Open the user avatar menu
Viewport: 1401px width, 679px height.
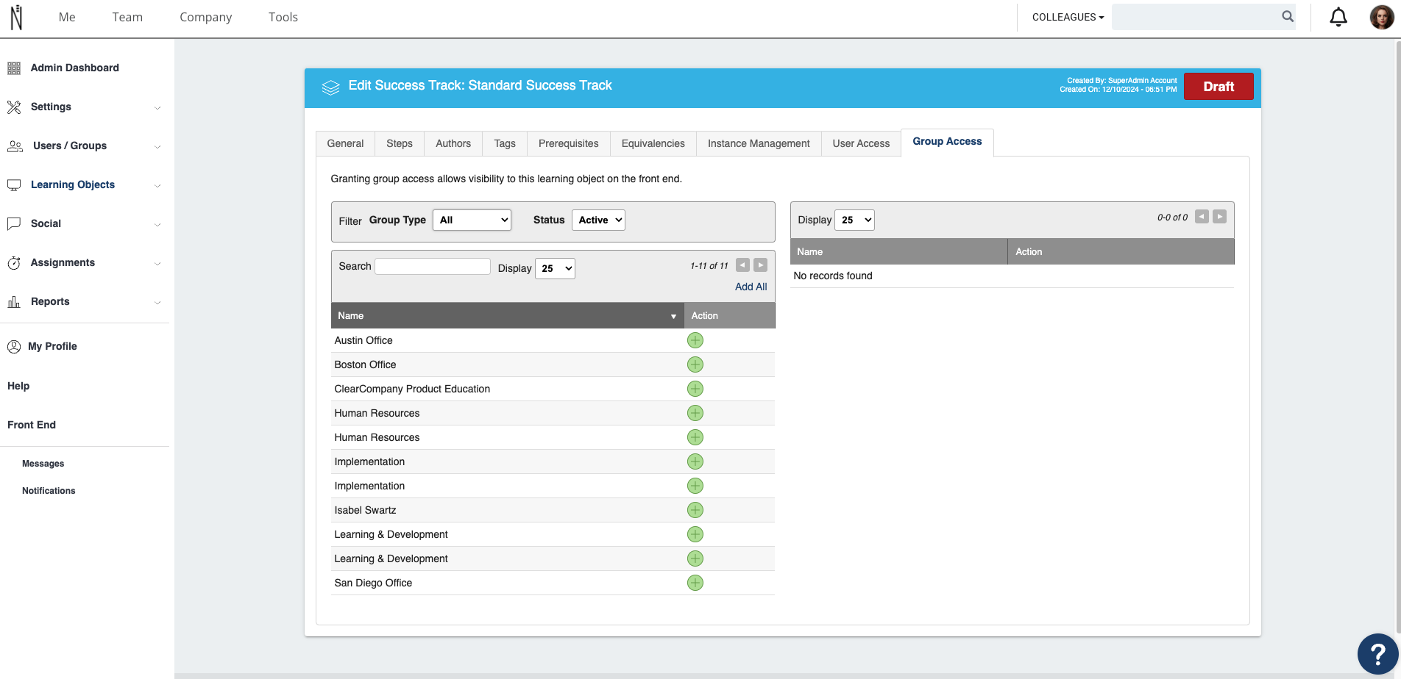click(x=1381, y=17)
